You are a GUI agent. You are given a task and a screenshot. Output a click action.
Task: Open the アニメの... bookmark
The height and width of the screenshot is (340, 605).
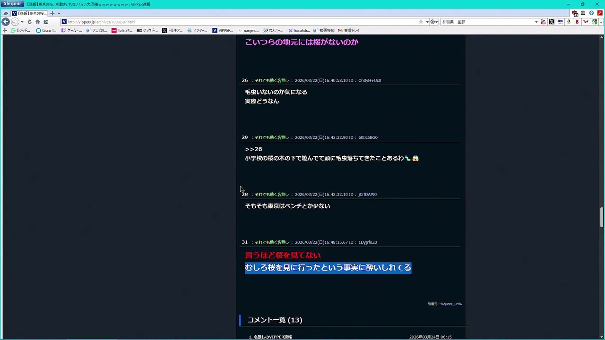click(x=96, y=30)
